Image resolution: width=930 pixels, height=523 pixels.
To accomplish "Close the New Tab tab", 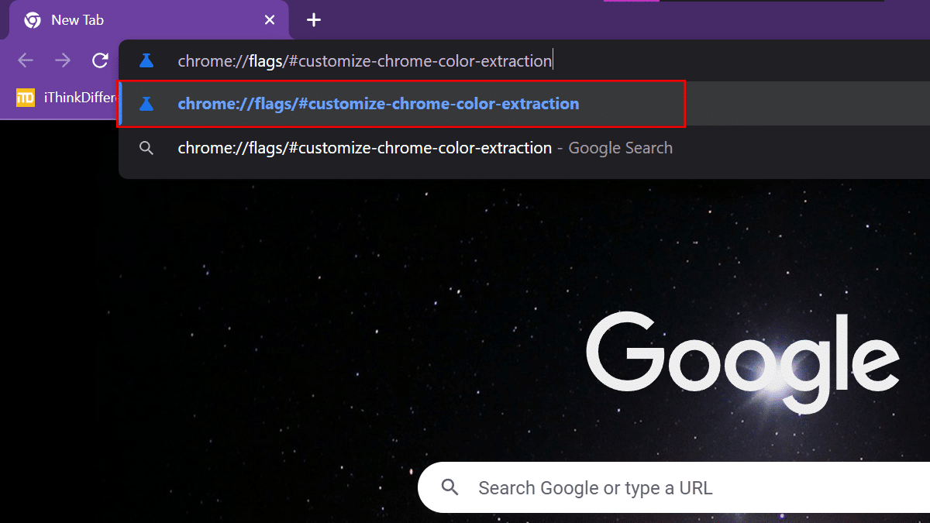I will point(270,20).
